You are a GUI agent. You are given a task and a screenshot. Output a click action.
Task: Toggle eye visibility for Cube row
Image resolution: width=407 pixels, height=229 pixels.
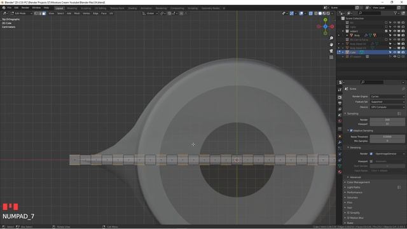pyautogui.click(x=394, y=52)
